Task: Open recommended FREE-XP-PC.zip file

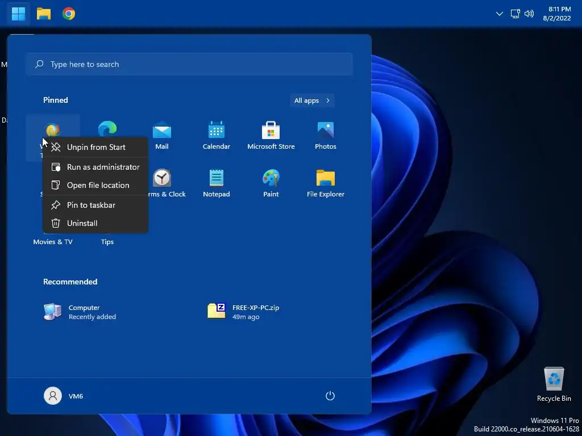Action: [x=243, y=312]
